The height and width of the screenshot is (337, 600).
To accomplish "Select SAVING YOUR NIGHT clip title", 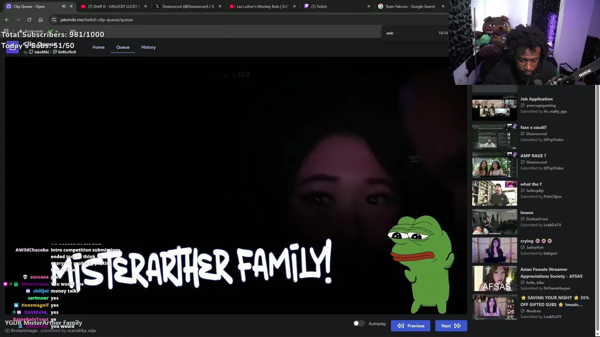I will click(x=555, y=301).
